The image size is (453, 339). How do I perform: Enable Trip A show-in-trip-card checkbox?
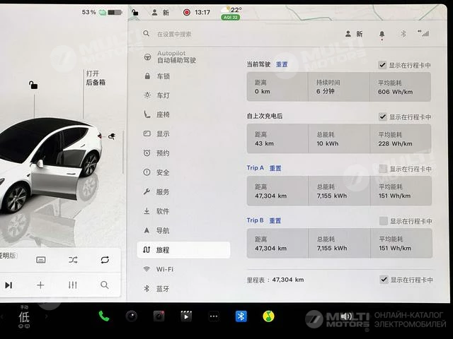[383, 169]
